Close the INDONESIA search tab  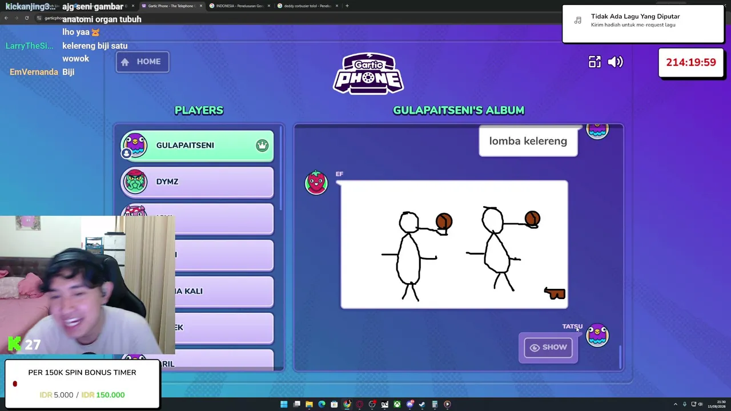[269, 6]
